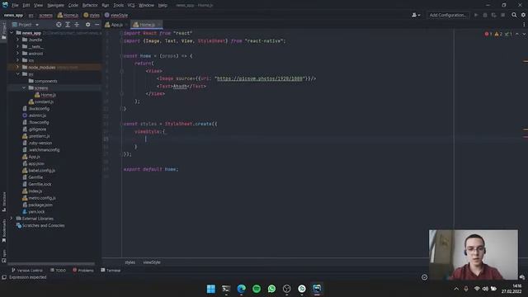Click the warning count indicator in editor
This screenshot has height=297, width=528.
[x=498, y=34]
